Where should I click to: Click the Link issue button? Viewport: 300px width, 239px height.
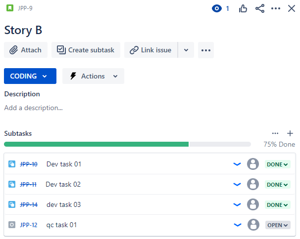coord(151,50)
